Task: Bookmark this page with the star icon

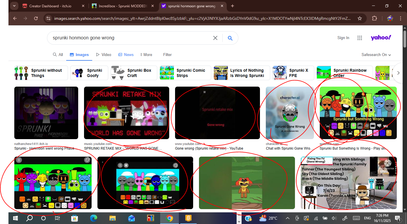Action: click(x=360, y=18)
